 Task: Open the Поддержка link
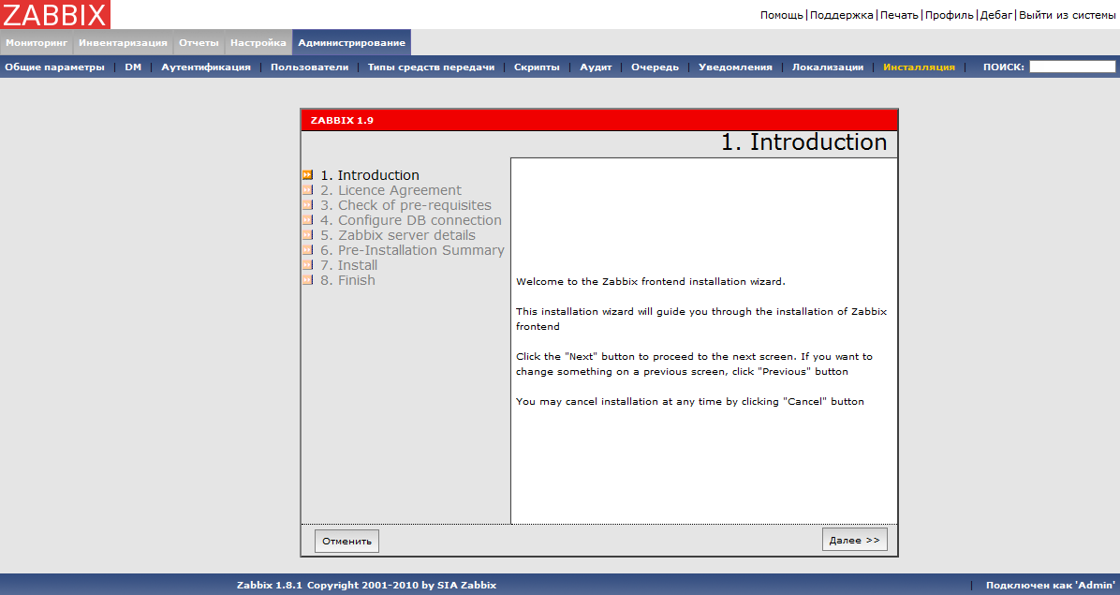click(x=842, y=15)
